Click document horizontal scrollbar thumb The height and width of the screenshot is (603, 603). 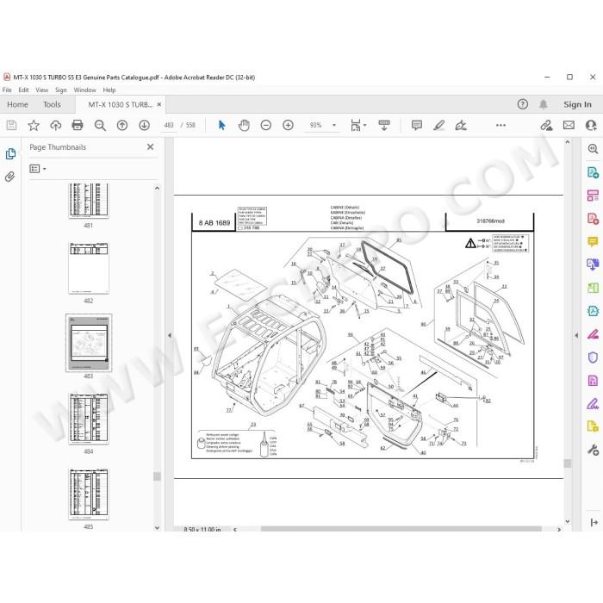[401, 529]
